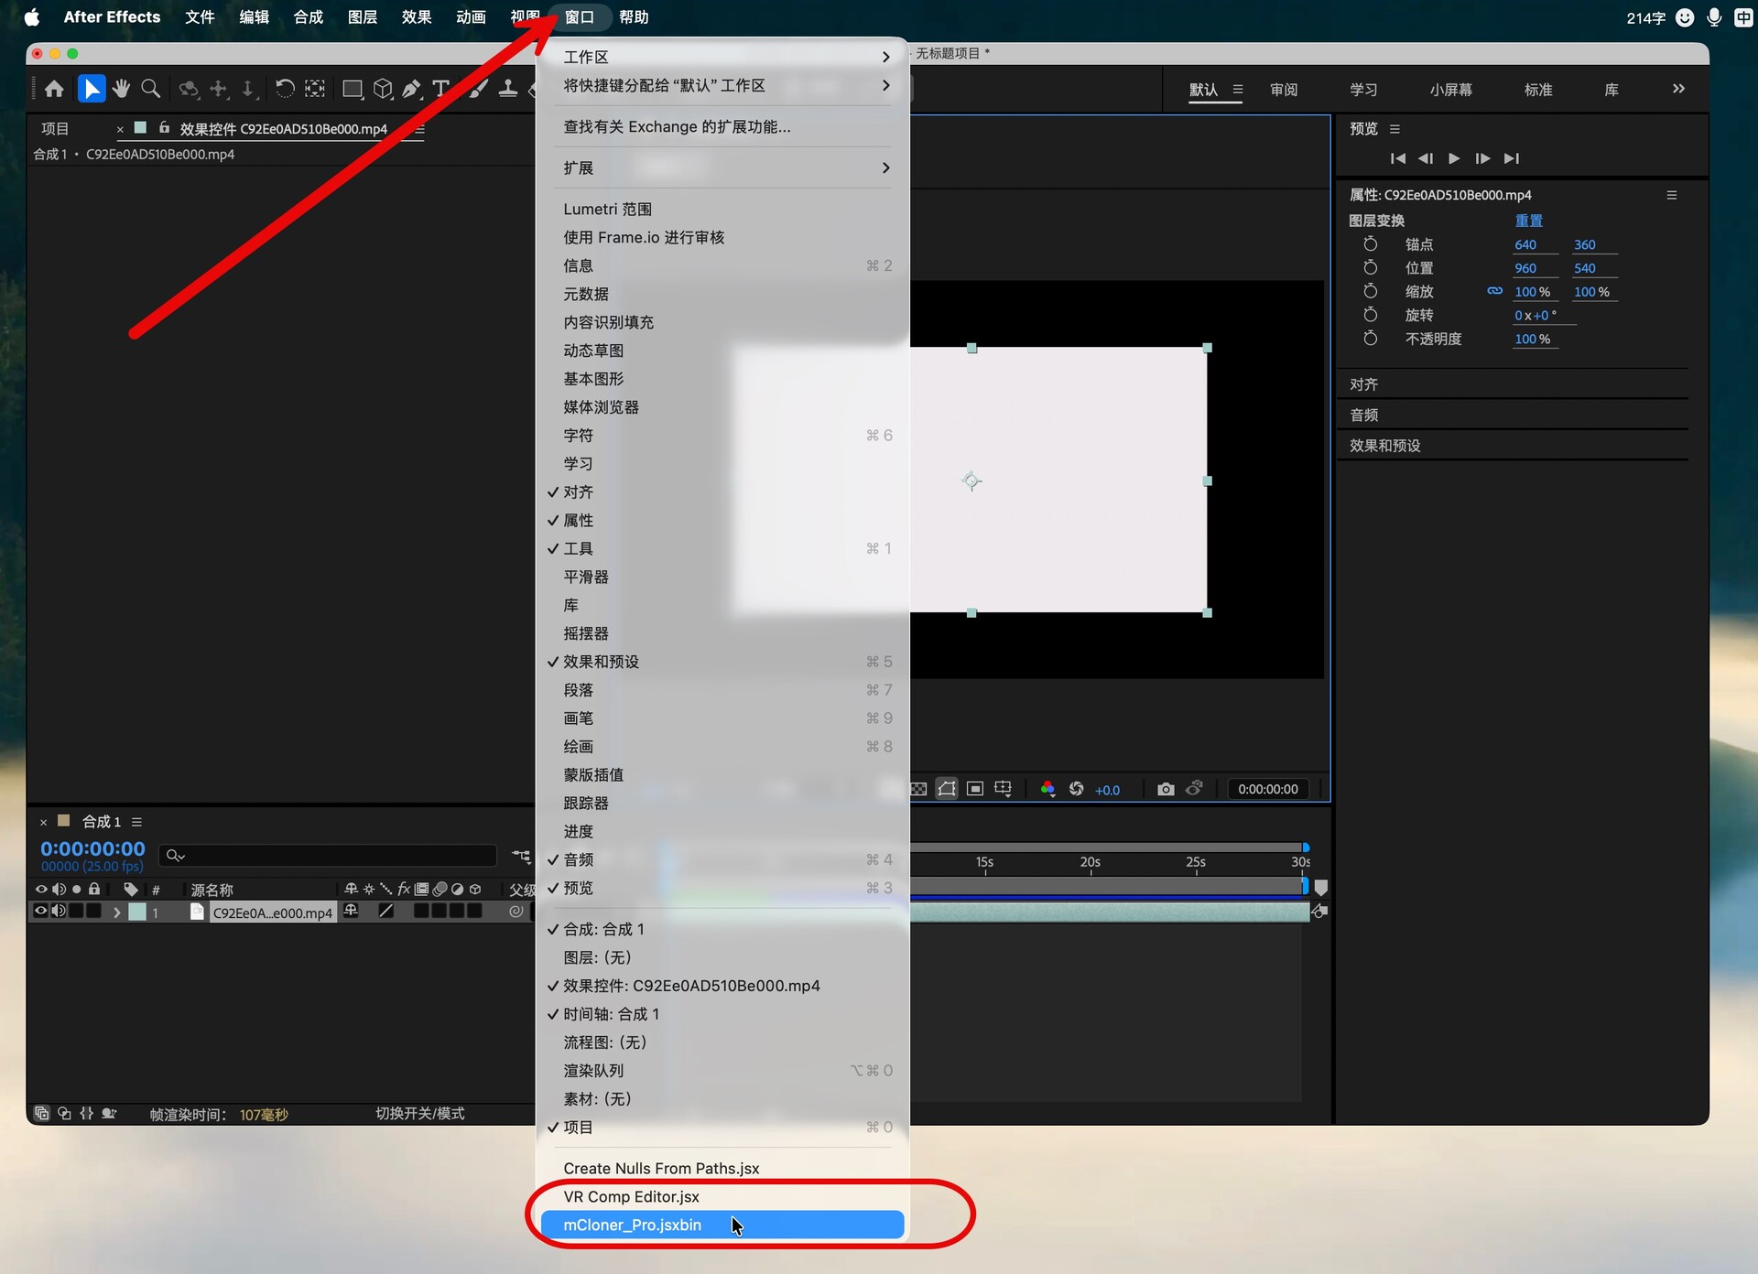Click the 合成 1 tab color swatch

click(64, 820)
